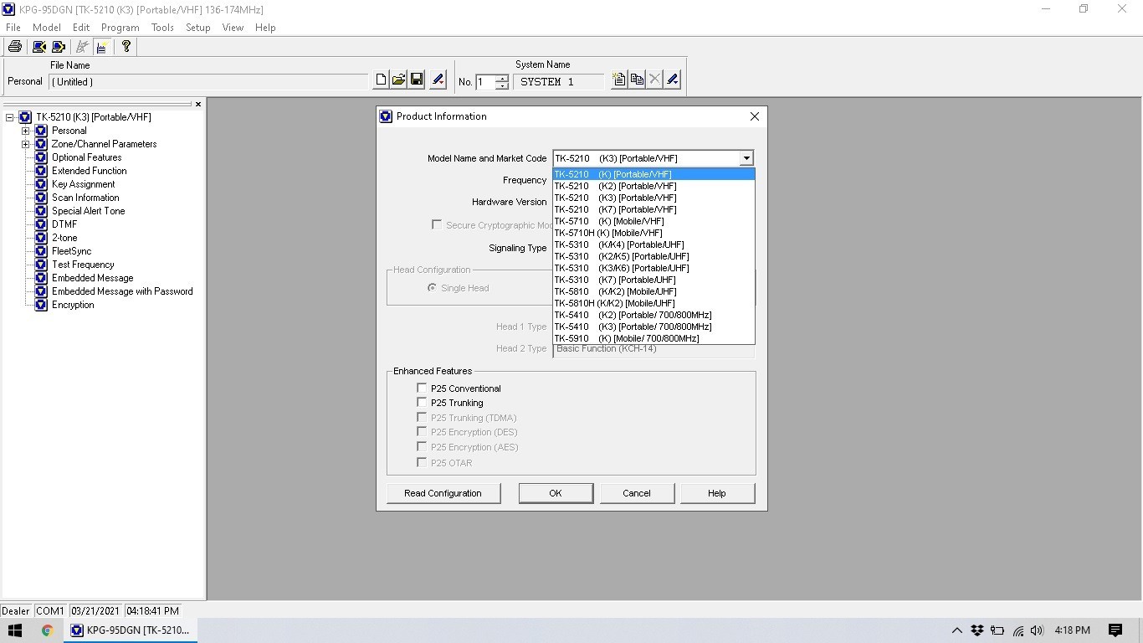Click the Open file folder icon

click(399, 80)
